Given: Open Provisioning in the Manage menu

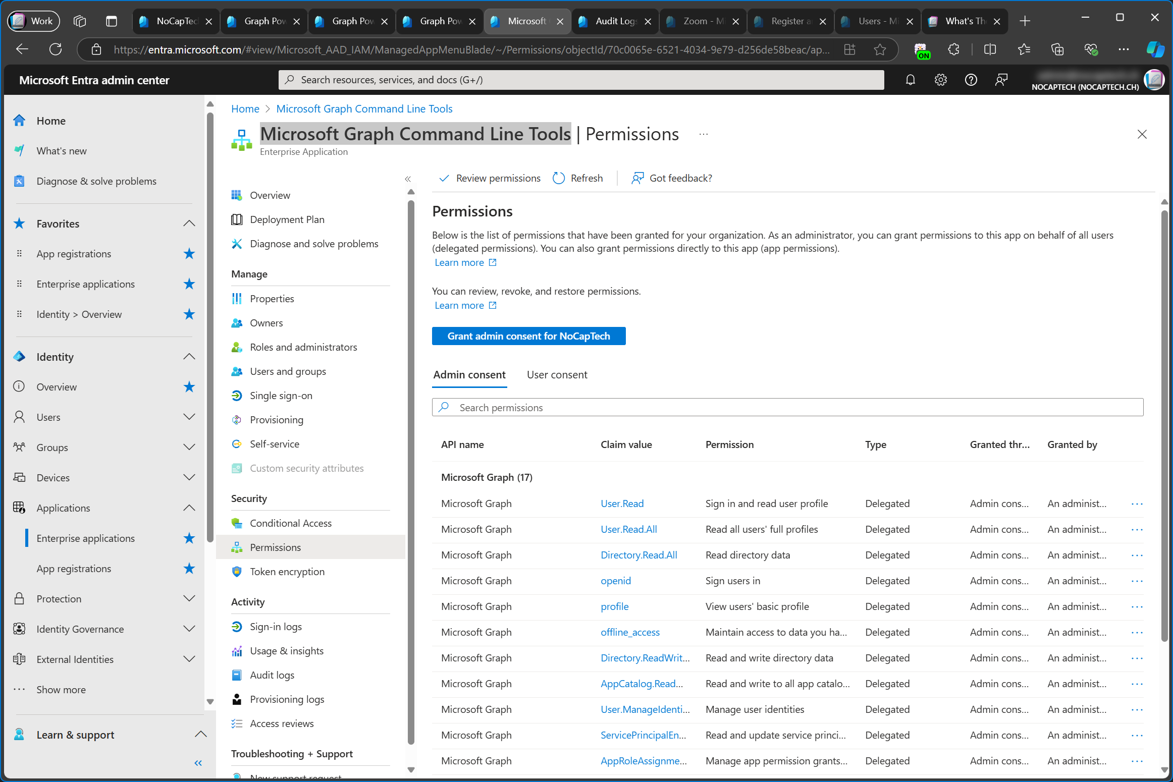Looking at the screenshot, I should [x=276, y=420].
